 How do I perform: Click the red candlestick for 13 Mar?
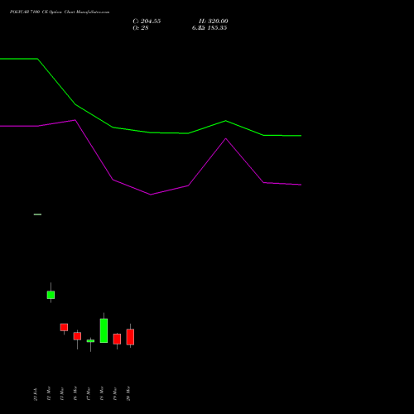[64, 327]
